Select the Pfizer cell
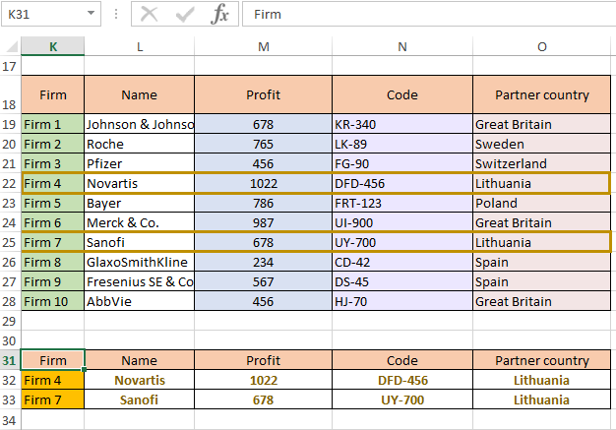This screenshot has width=616, height=430. tap(140, 163)
